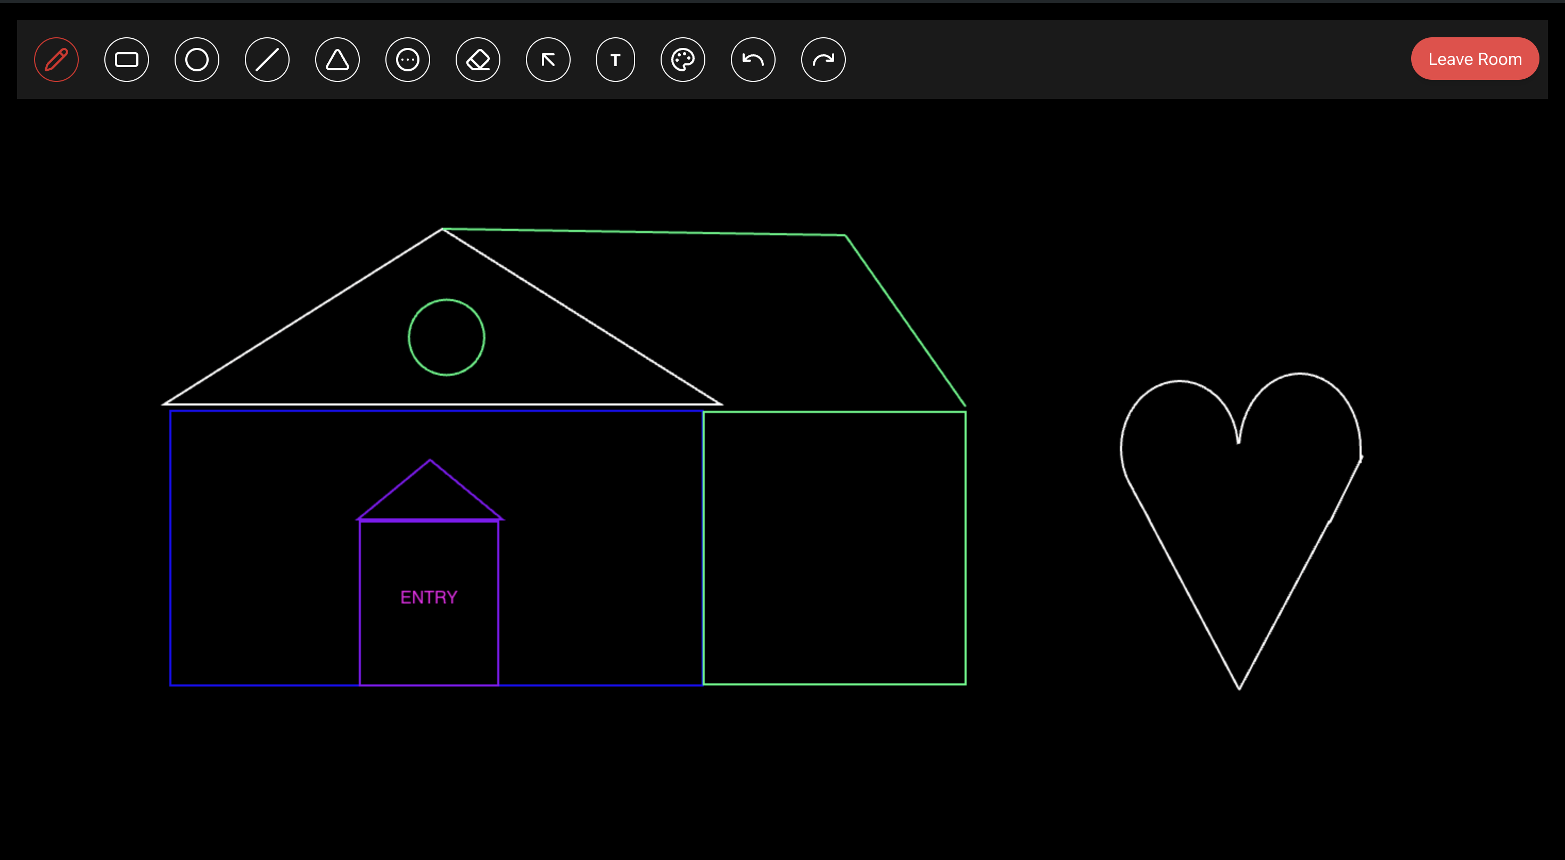1565x860 pixels.
Task: Select the Triangle shape tool
Action: tap(337, 59)
